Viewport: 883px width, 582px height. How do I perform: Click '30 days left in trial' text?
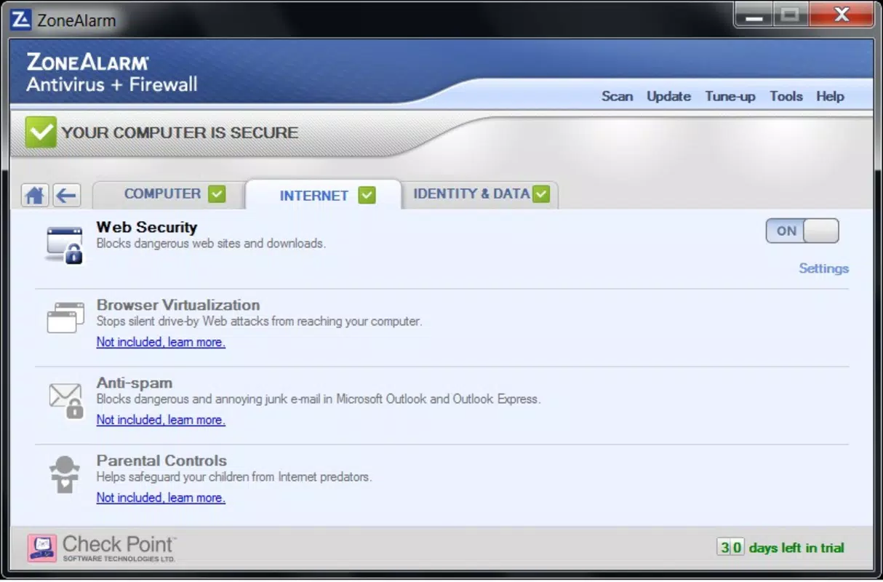pos(780,548)
